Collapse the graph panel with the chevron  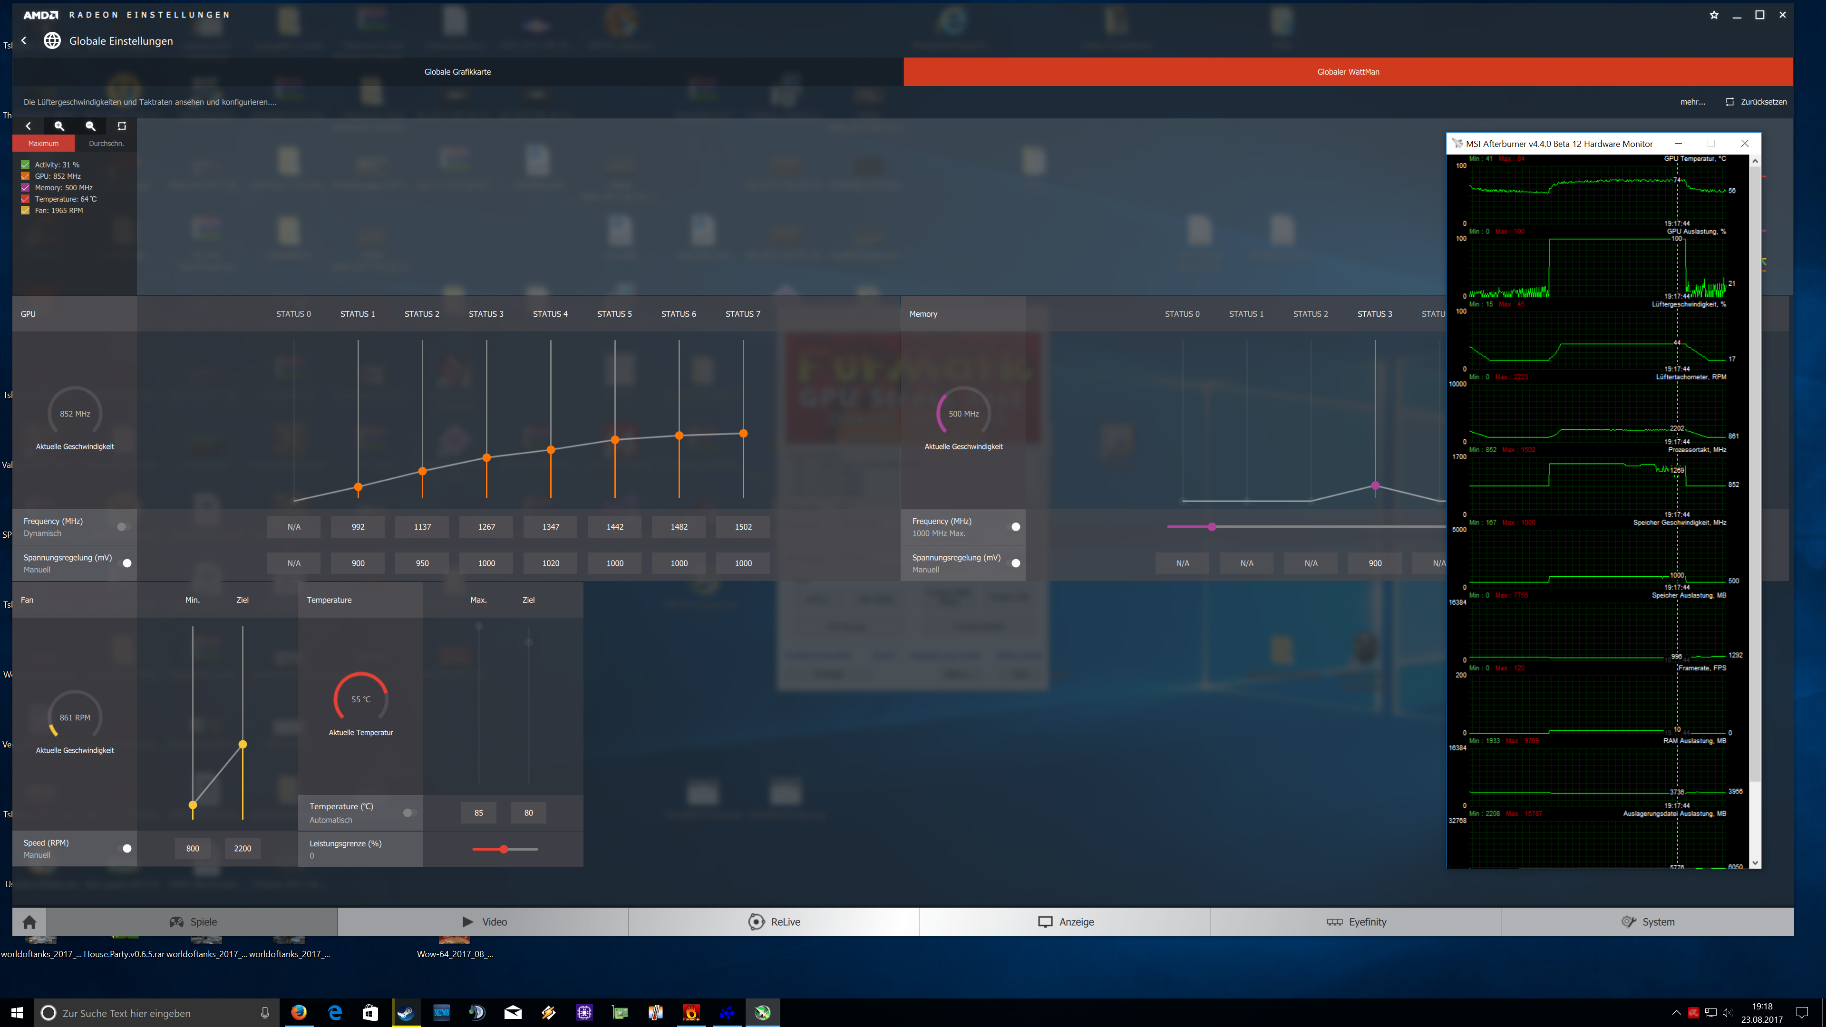click(x=29, y=126)
